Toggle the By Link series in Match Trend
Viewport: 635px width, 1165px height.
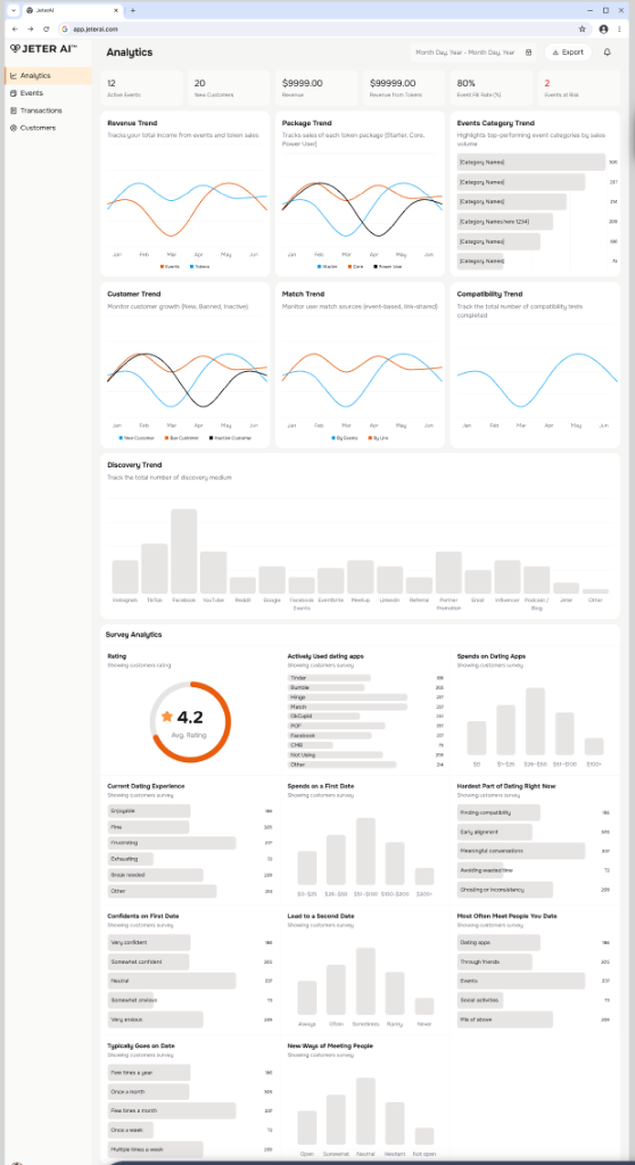tap(378, 438)
